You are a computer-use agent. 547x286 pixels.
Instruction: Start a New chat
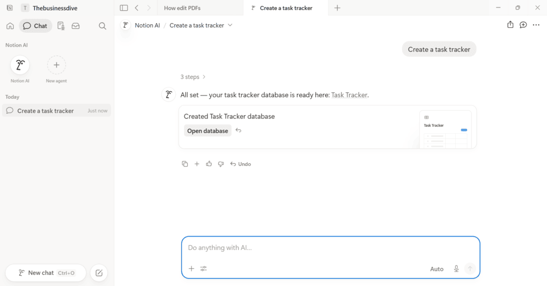coord(46,273)
